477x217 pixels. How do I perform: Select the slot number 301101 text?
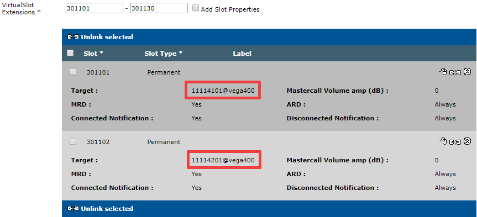98,73
